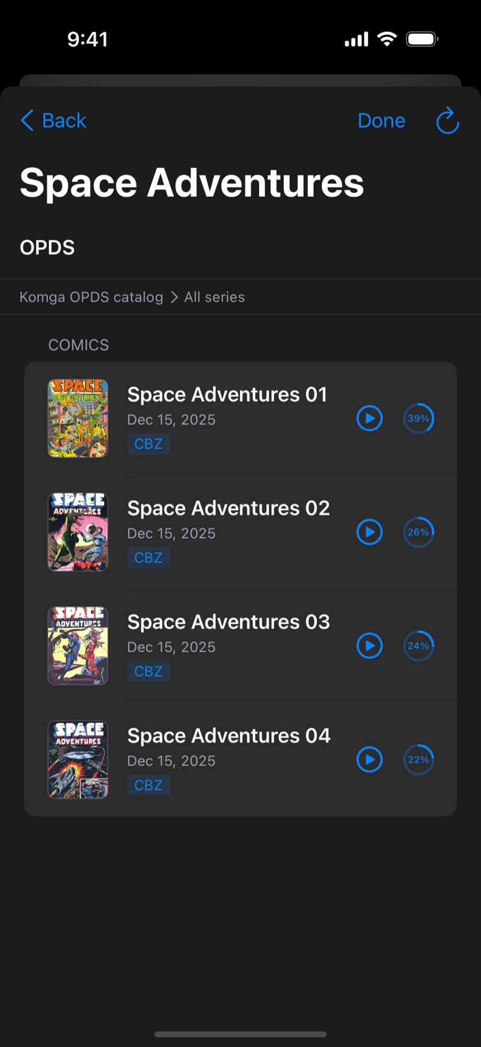The image size is (481, 1047).
Task: Tap CBZ tag on Space Adventures 01
Action: pyautogui.click(x=149, y=444)
